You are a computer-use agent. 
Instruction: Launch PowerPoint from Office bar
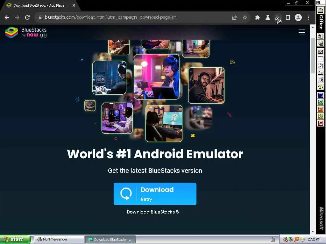320,109
